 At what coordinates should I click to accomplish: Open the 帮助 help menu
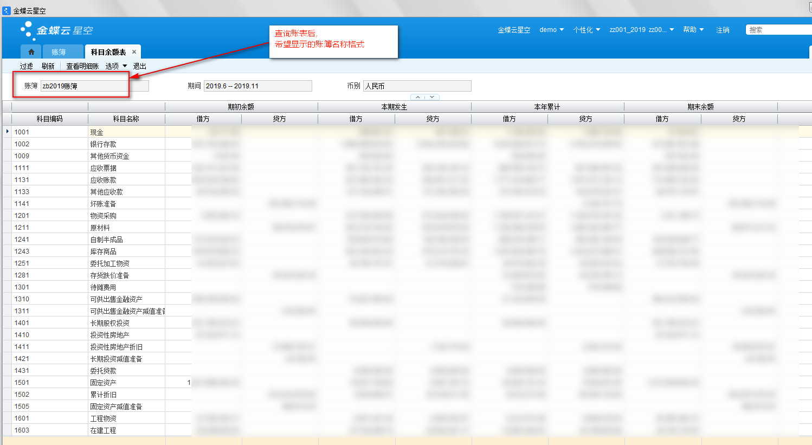pos(693,30)
